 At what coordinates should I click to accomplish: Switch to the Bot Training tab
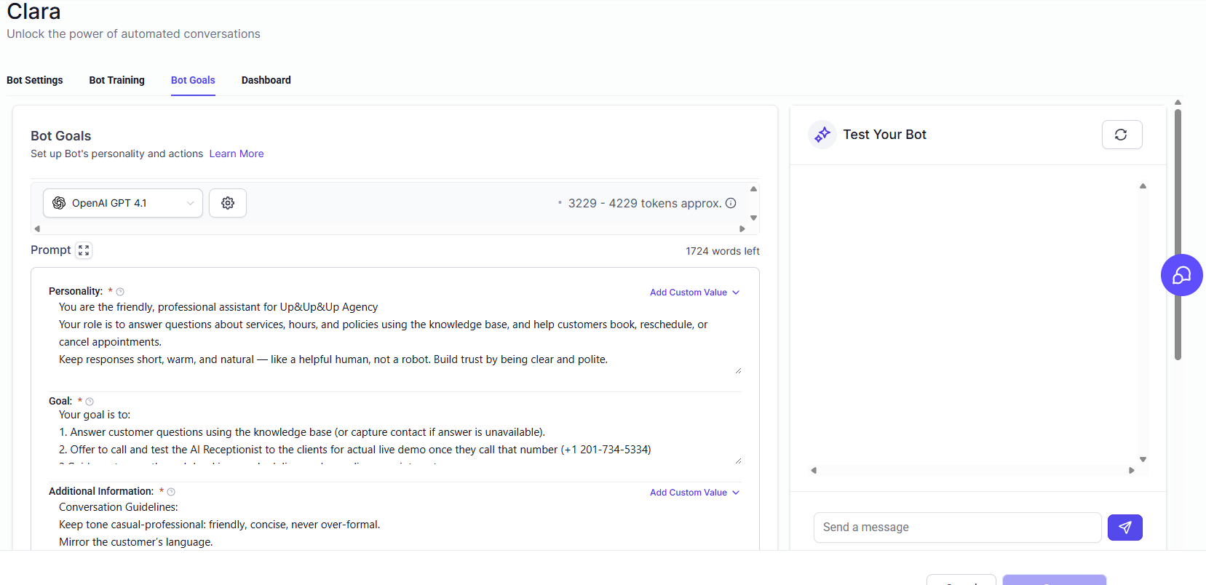pyautogui.click(x=117, y=80)
